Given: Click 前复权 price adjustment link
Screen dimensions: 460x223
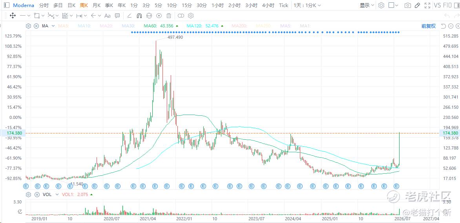Looking at the screenshot, I should pos(429,26).
